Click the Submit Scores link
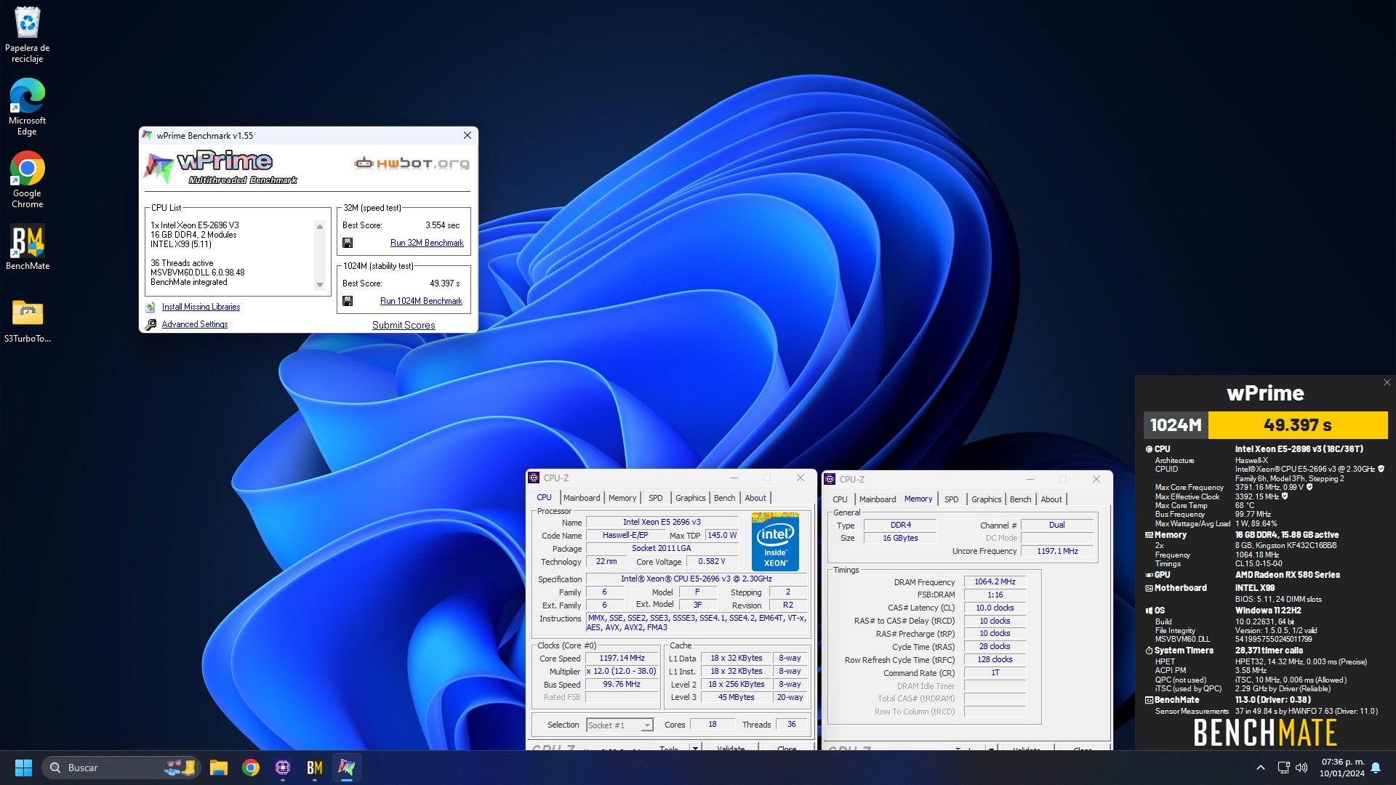This screenshot has height=785, width=1396. point(404,326)
